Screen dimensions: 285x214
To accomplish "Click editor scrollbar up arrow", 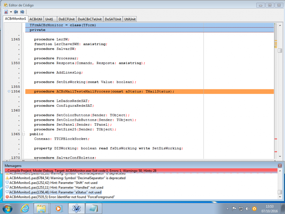I will [x=280, y=25].
